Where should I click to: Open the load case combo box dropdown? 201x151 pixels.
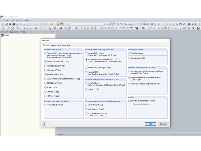click(x=101, y=24)
